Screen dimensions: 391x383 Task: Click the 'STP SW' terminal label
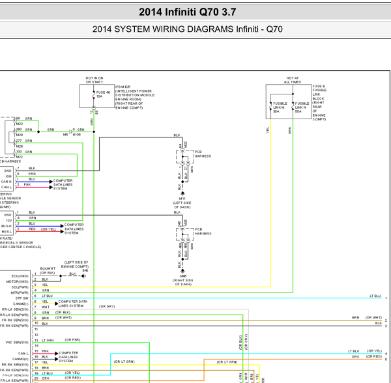click(22, 298)
